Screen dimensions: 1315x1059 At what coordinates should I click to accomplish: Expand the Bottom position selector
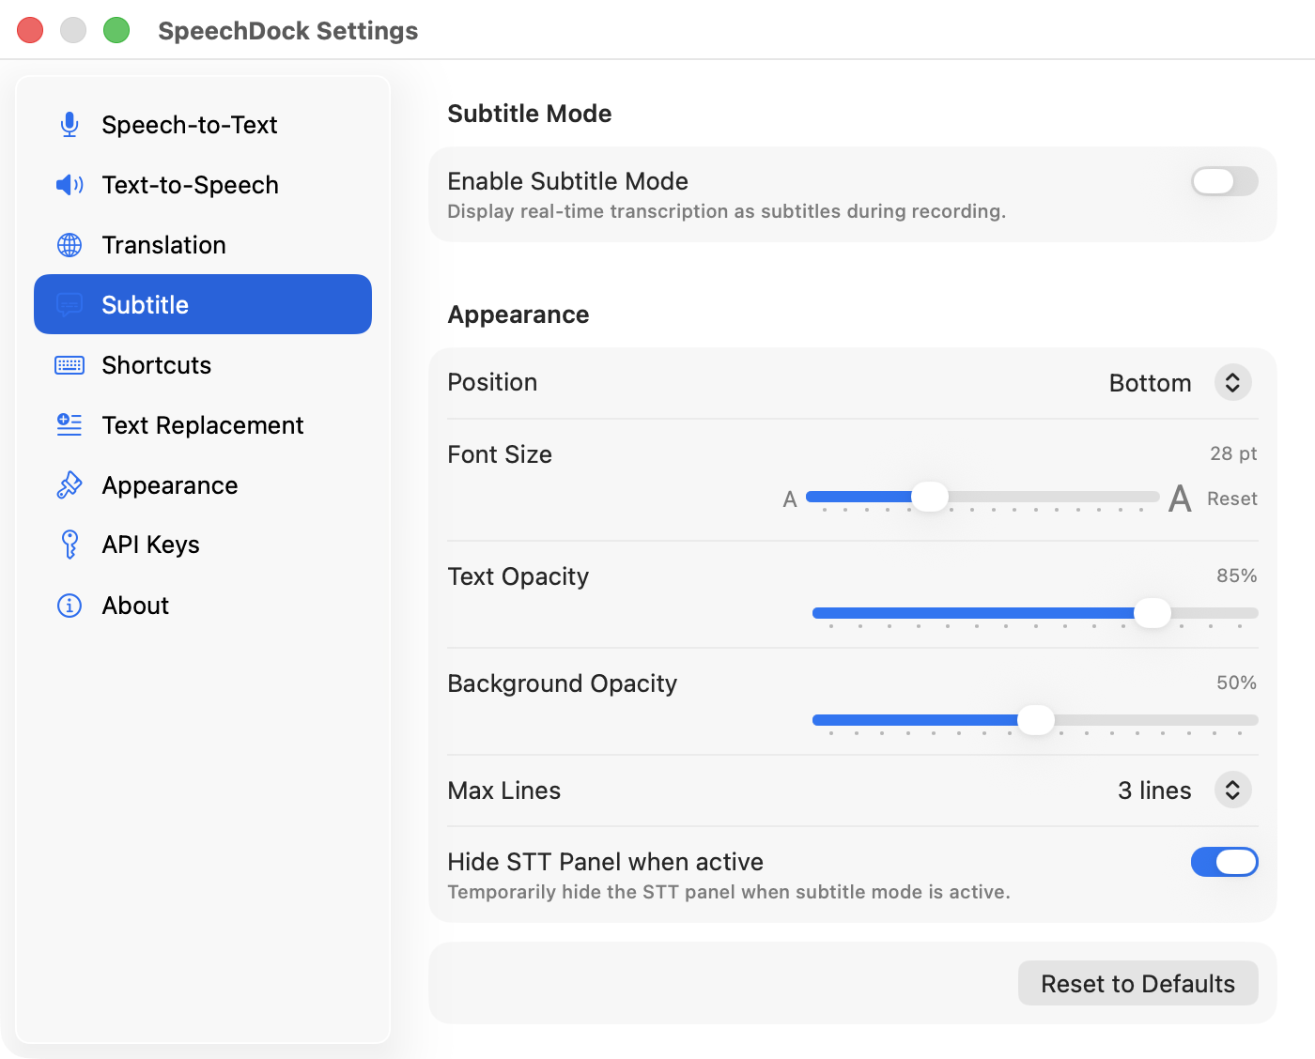pos(1232,382)
